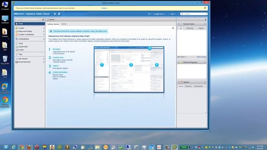
Task: Click the Search link in welcome list
Action: [x=55, y=66]
